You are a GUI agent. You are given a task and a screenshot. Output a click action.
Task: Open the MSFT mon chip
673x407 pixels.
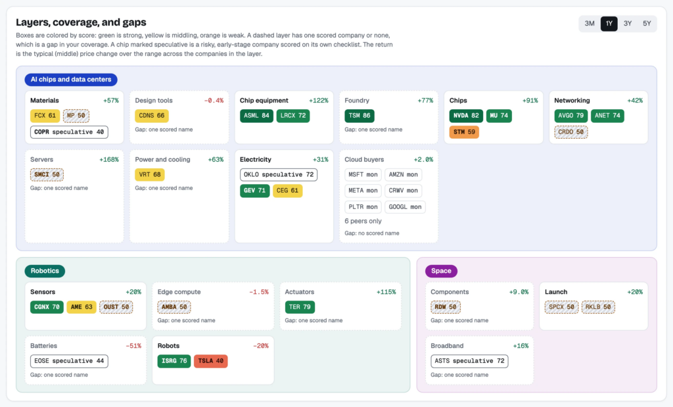[363, 174]
